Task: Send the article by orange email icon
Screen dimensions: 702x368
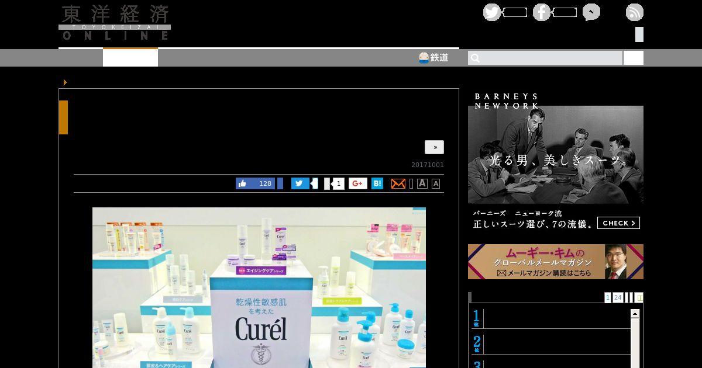Action: [x=398, y=183]
